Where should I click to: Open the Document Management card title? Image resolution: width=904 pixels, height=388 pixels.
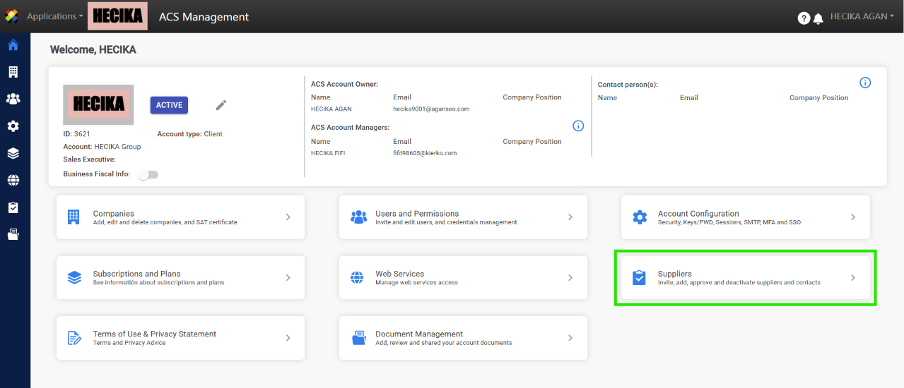[x=419, y=334]
